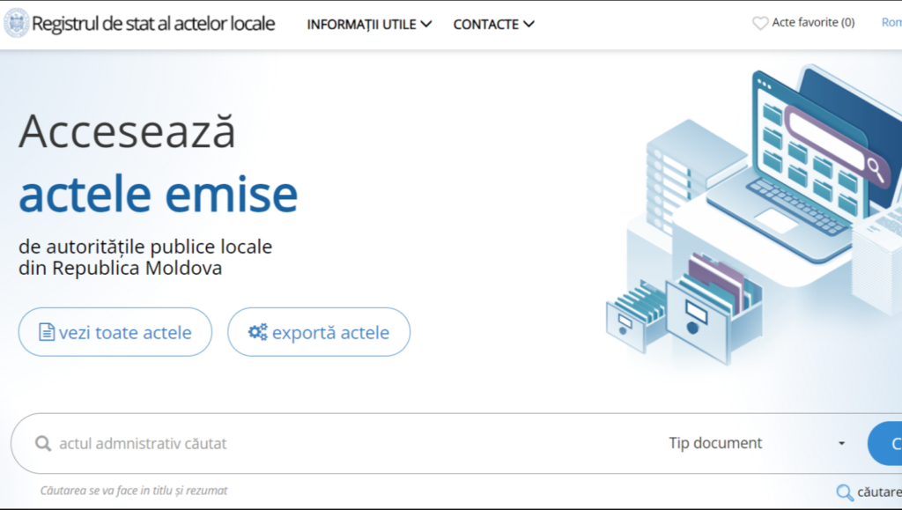The image size is (902, 510).
Task: Open the CONTACTE menu
Action: [x=487, y=25]
